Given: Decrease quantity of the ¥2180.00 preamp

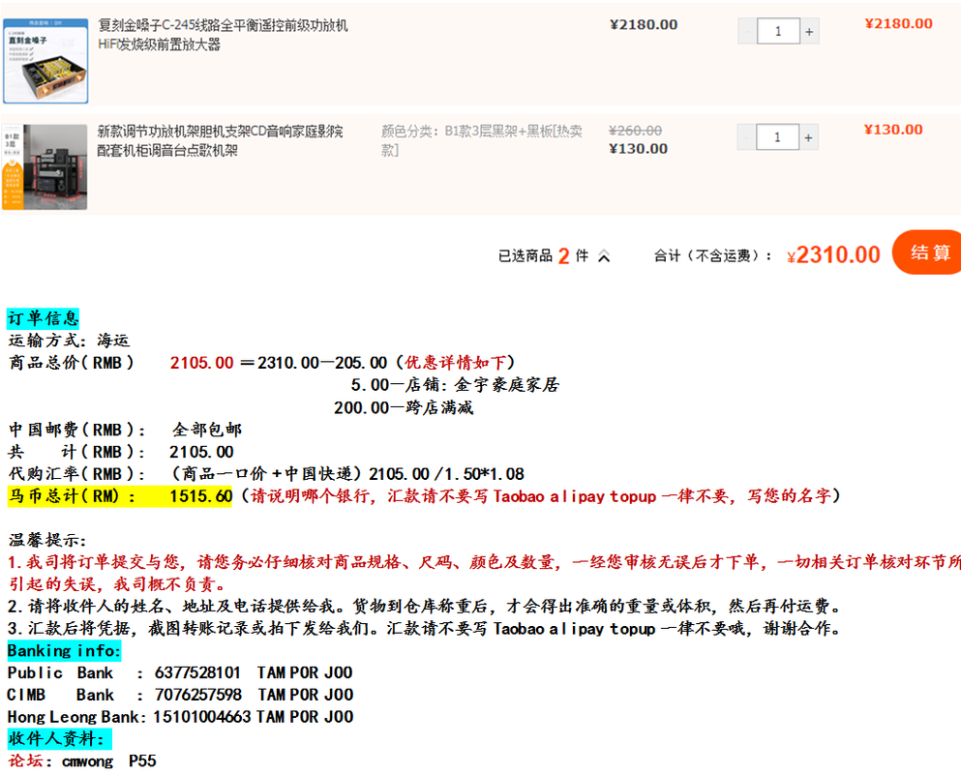Looking at the screenshot, I should tap(747, 31).
